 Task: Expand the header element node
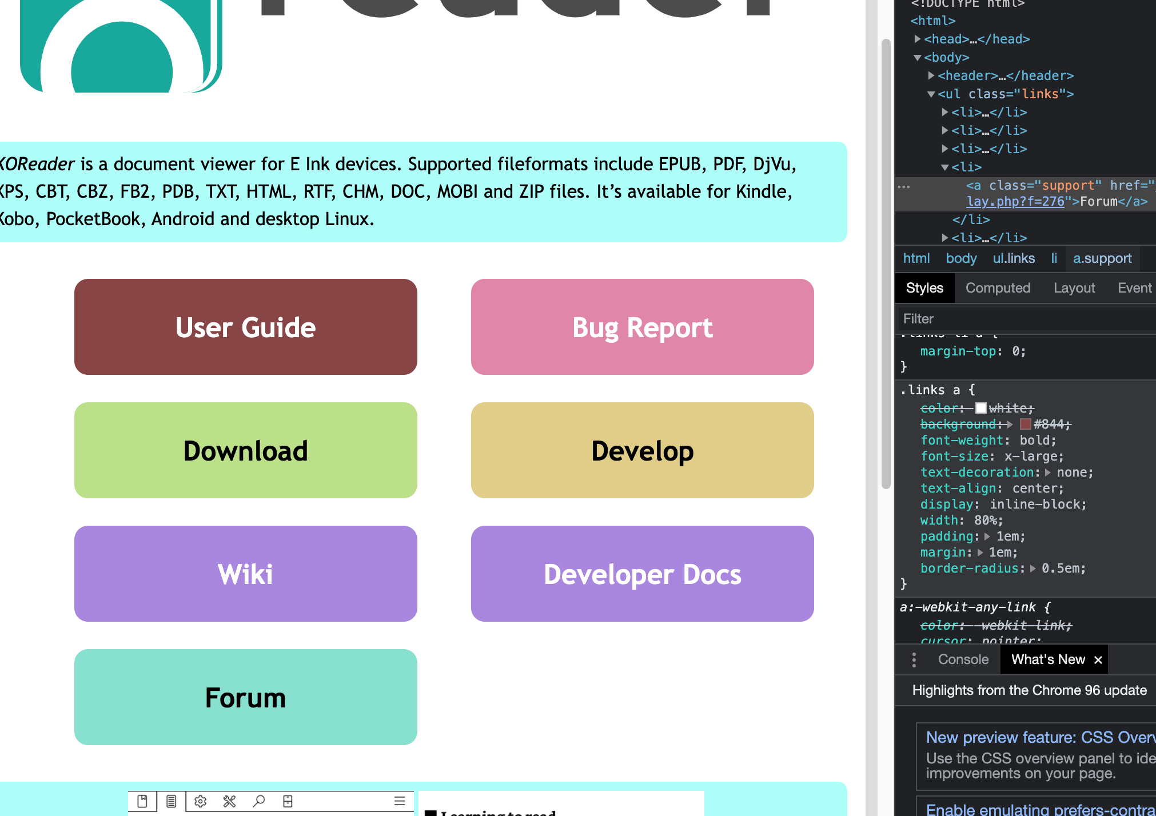[931, 75]
